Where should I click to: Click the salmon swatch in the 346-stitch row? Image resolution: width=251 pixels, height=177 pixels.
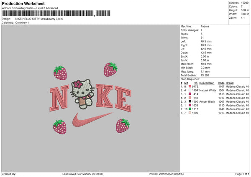pyautogui.click(x=190, y=98)
